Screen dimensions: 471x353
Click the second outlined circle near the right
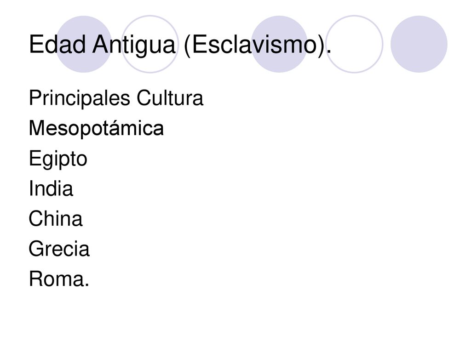point(355,44)
